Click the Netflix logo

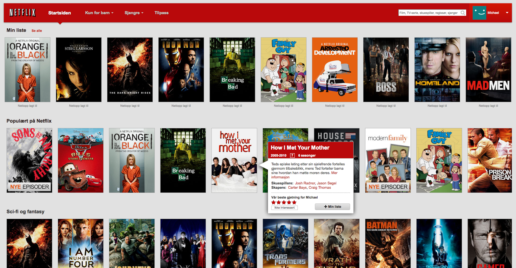[22, 13]
